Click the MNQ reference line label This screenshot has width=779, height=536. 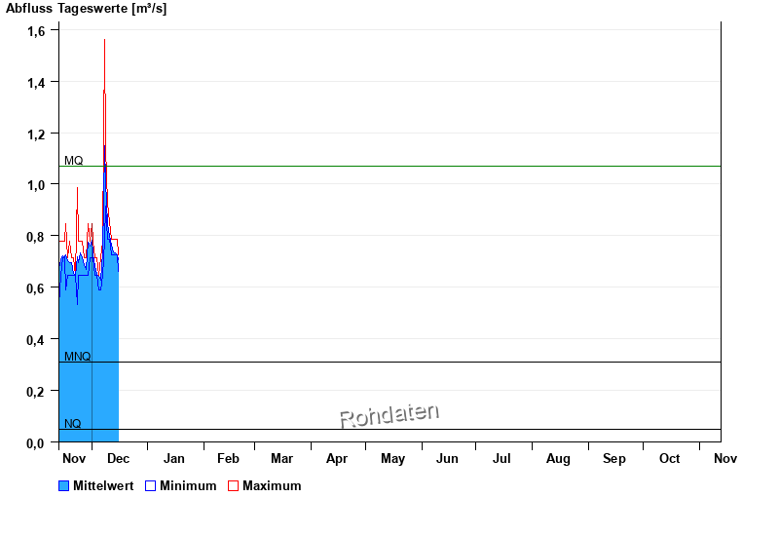pos(78,357)
